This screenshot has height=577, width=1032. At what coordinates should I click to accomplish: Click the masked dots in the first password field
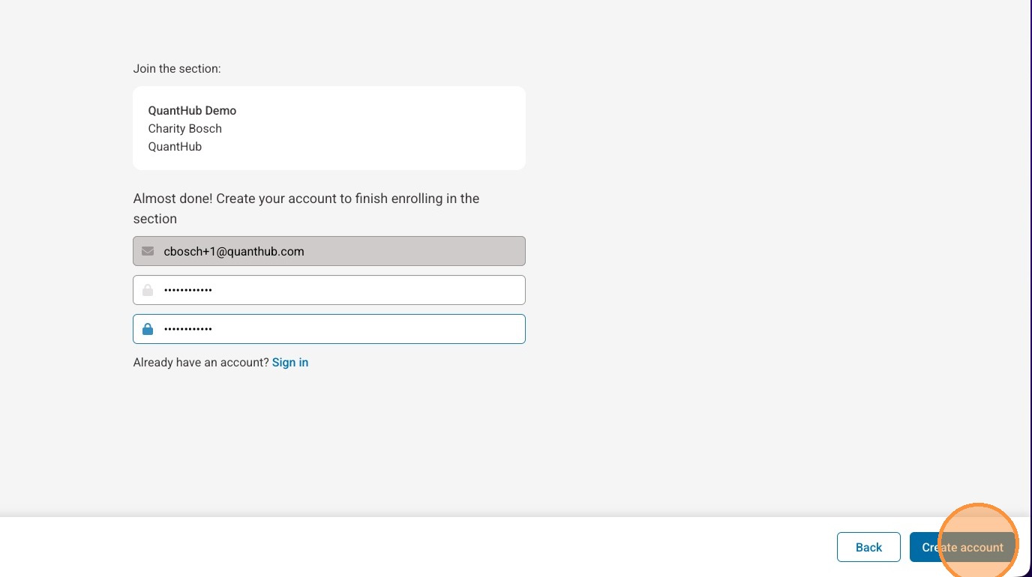point(188,290)
